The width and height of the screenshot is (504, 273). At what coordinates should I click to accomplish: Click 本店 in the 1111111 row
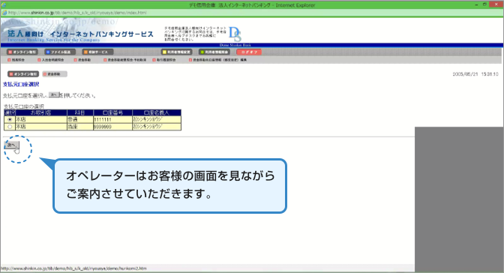pos(41,119)
